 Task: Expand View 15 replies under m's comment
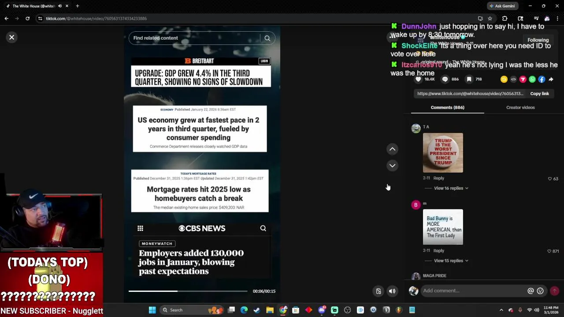(x=451, y=261)
